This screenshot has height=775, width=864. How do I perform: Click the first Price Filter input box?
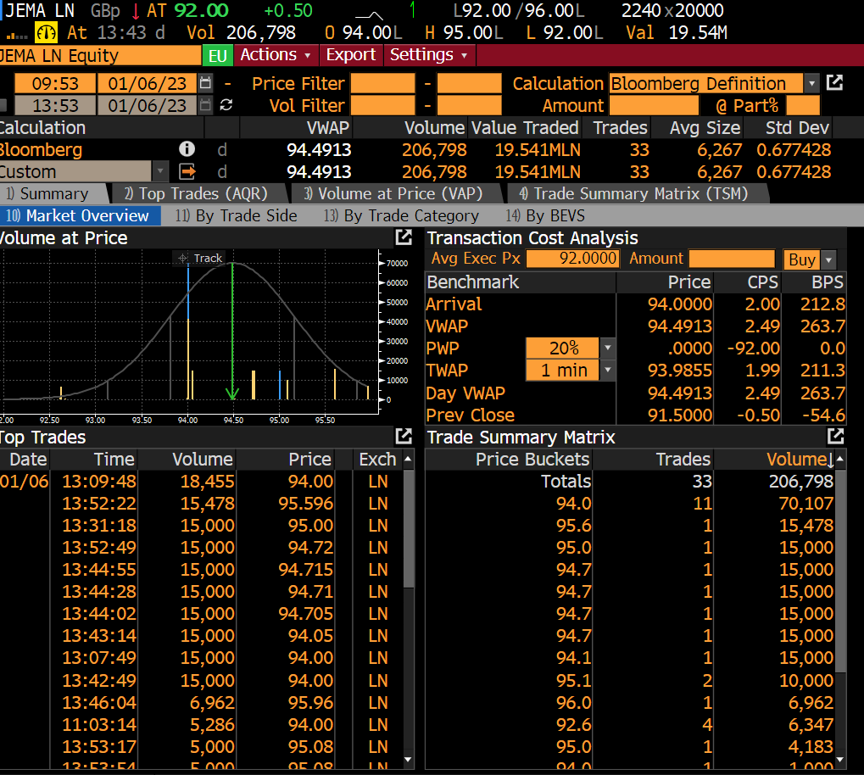pyautogui.click(x=382, y=84)
